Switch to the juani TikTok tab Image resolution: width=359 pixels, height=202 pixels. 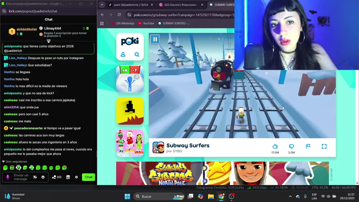[131, 5]
